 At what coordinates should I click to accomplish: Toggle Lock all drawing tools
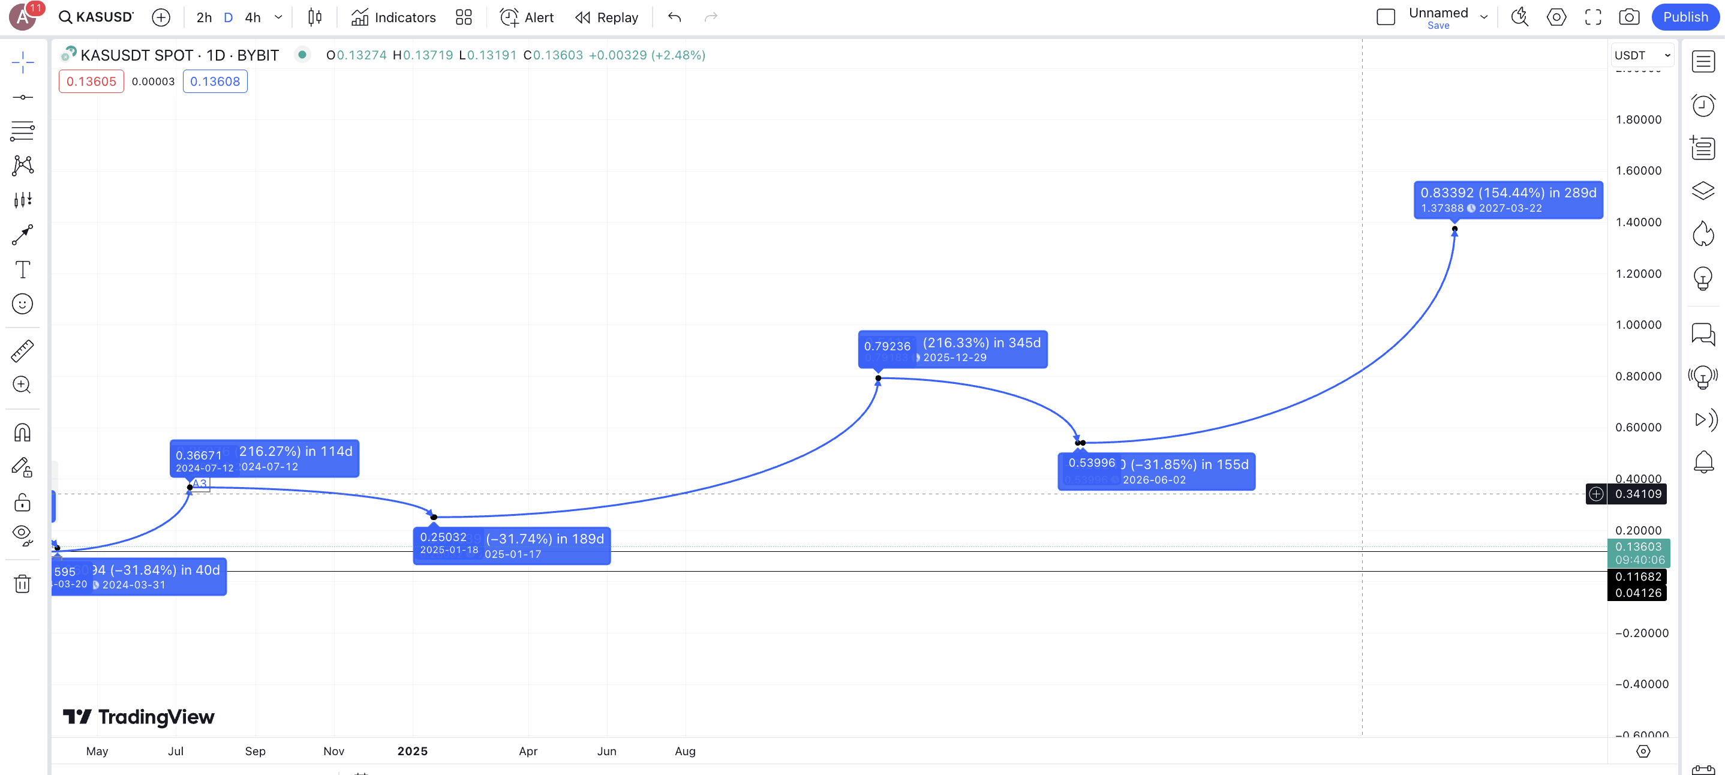(x=22, y=501)
